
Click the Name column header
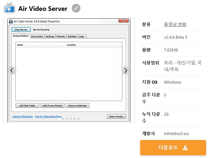point(40,45)
